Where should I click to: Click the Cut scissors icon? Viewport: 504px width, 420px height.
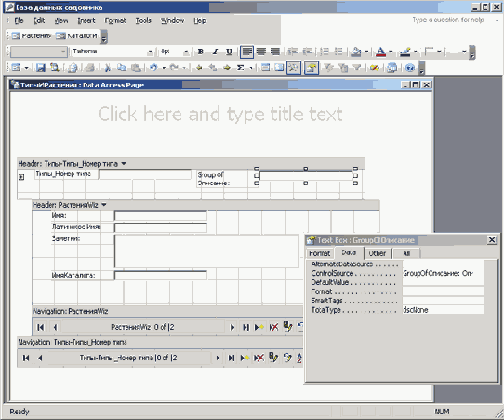[108, 68]
